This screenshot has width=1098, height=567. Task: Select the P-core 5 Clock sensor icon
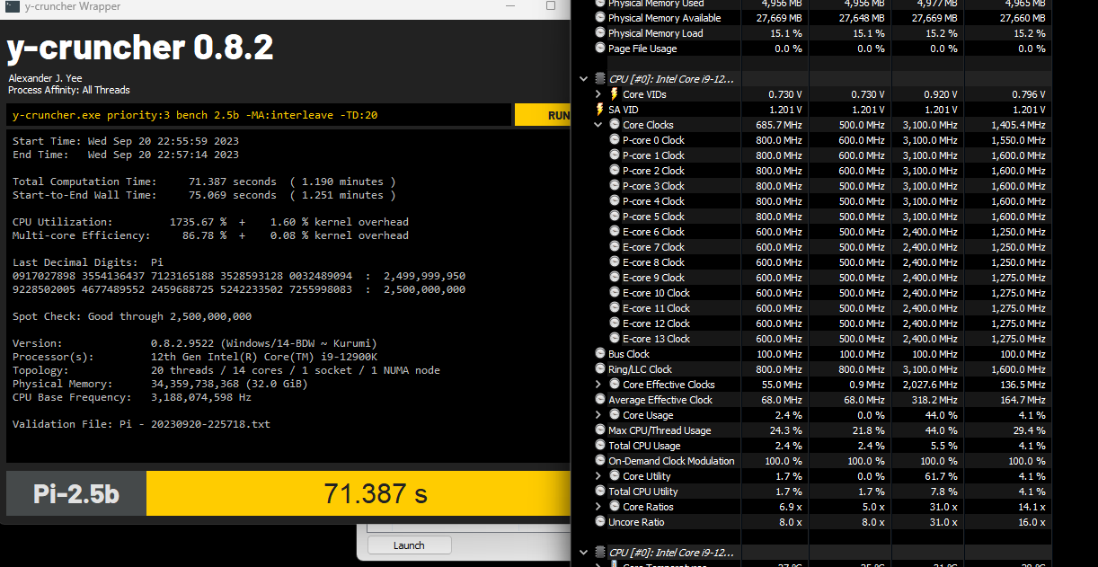[x=615, y=217]
